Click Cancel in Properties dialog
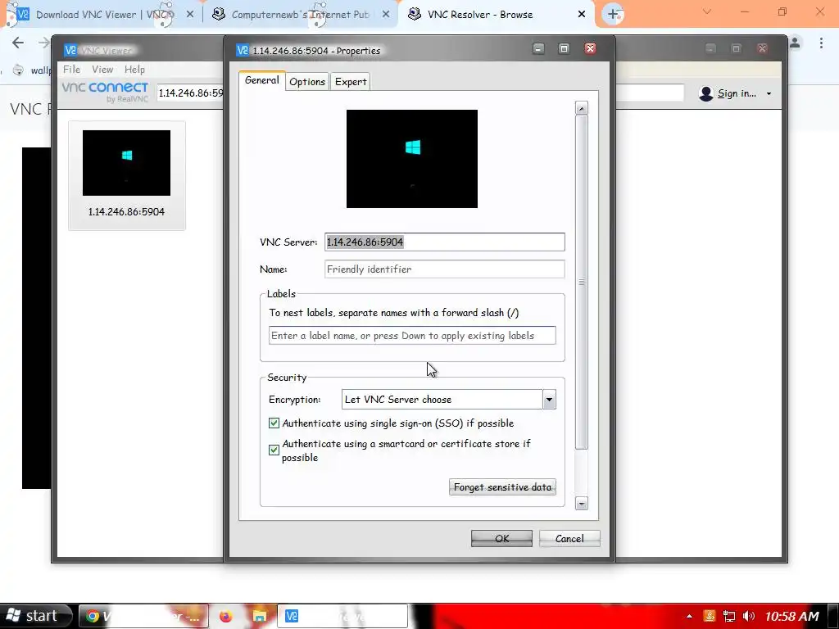This screenshot has width=839, height=629. click(569, 539)
